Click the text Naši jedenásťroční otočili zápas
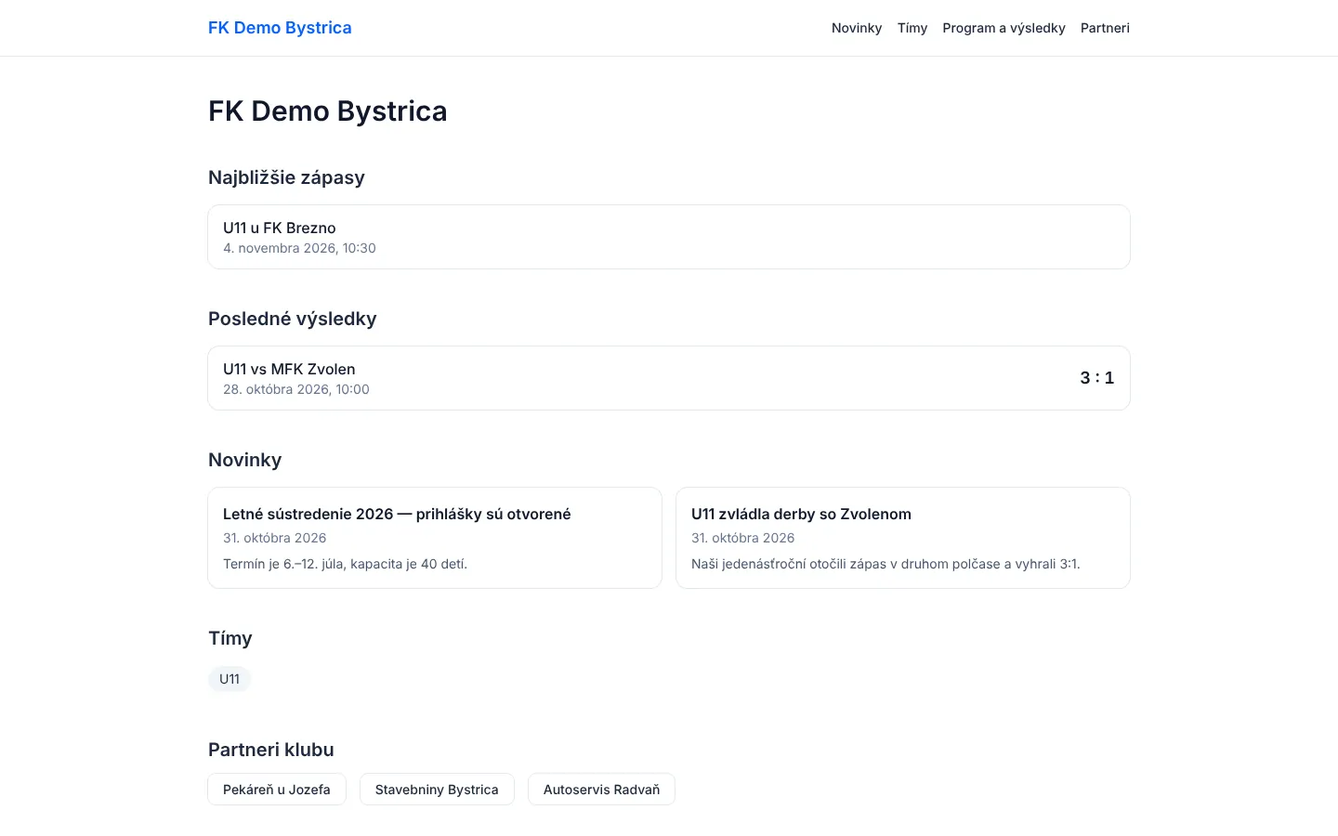The image size is (1338, 836). [885, 564]
